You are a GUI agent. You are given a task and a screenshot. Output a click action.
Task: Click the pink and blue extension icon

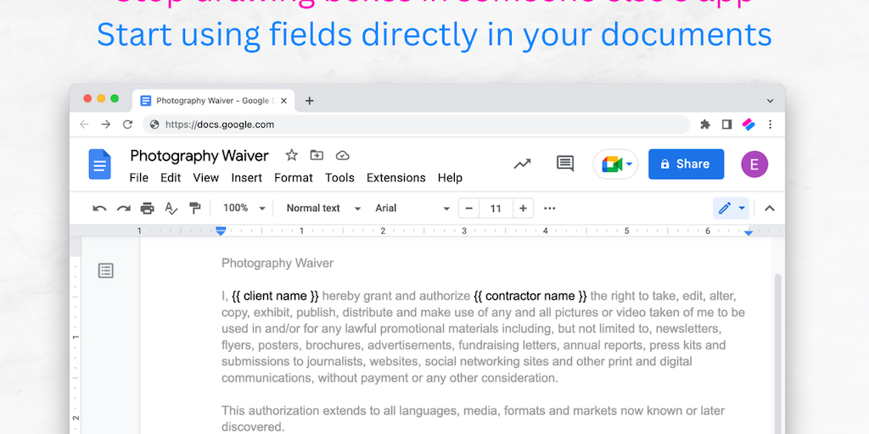pyautogui.click(x=748, y=125)
